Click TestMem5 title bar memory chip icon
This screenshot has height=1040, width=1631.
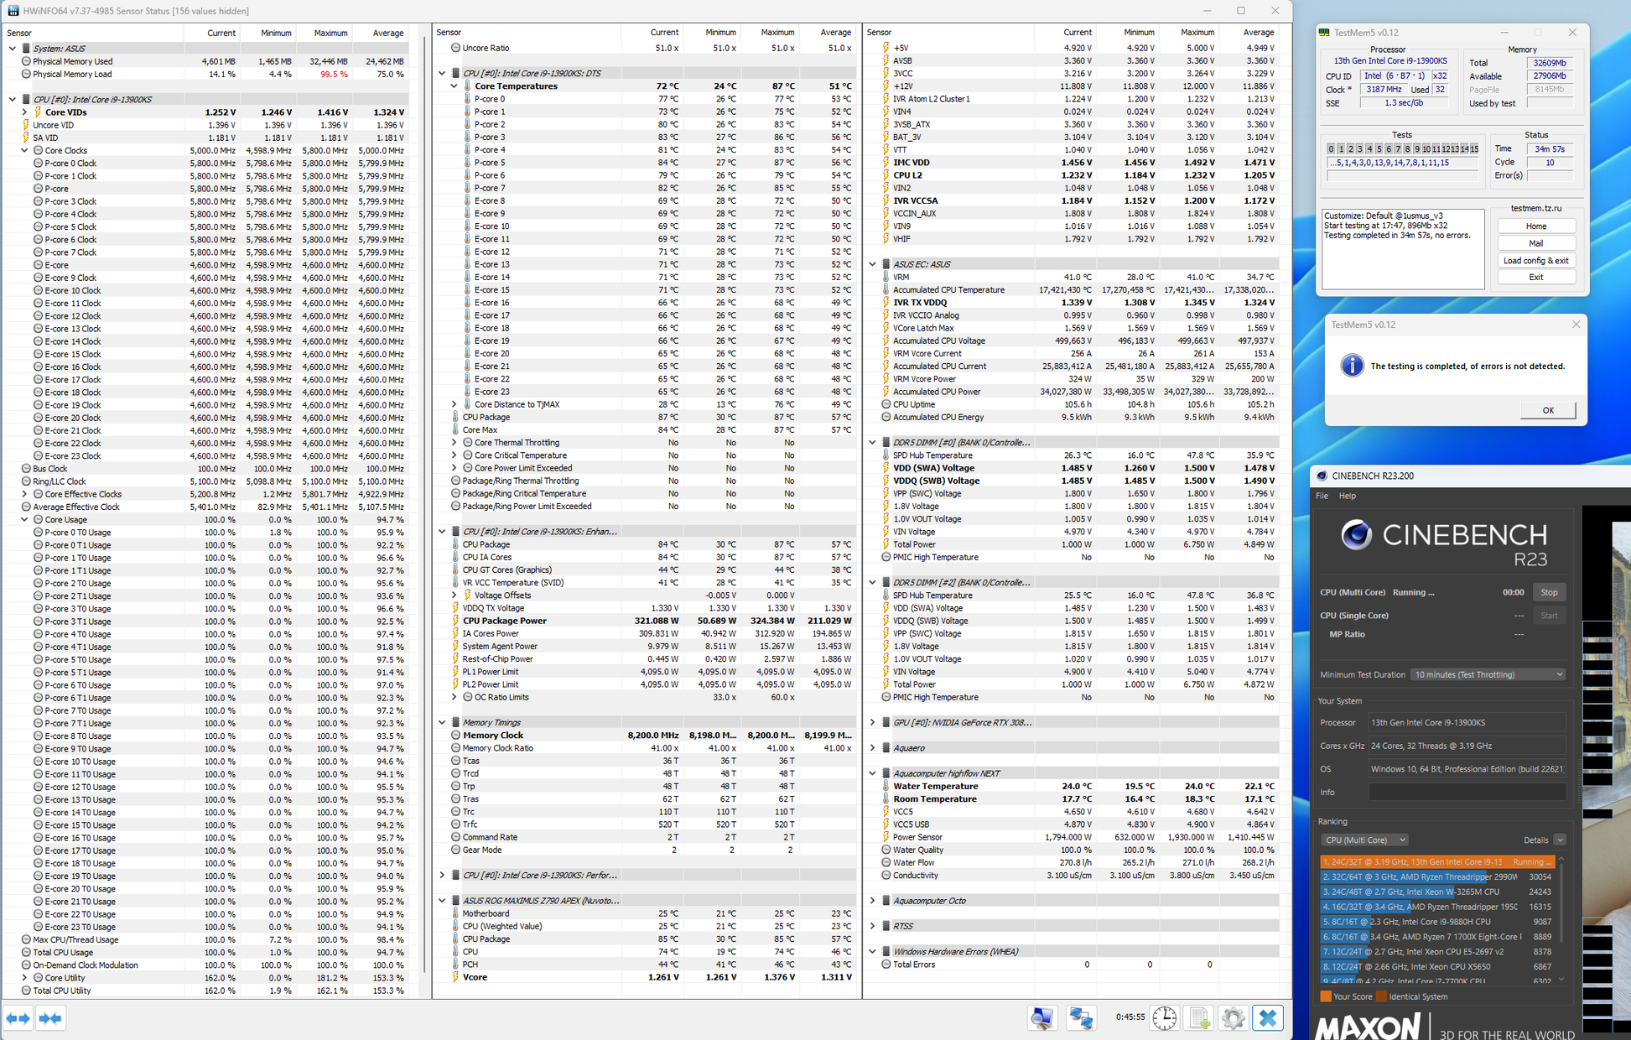point(1324,33)
